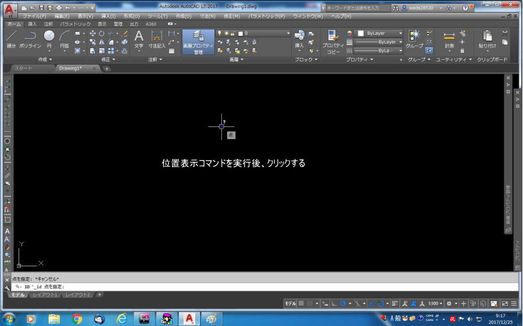The width and height of the screenshot is (523, 326).
Task: Select the Rotate tool in 修正 panel
Action: 101,33
